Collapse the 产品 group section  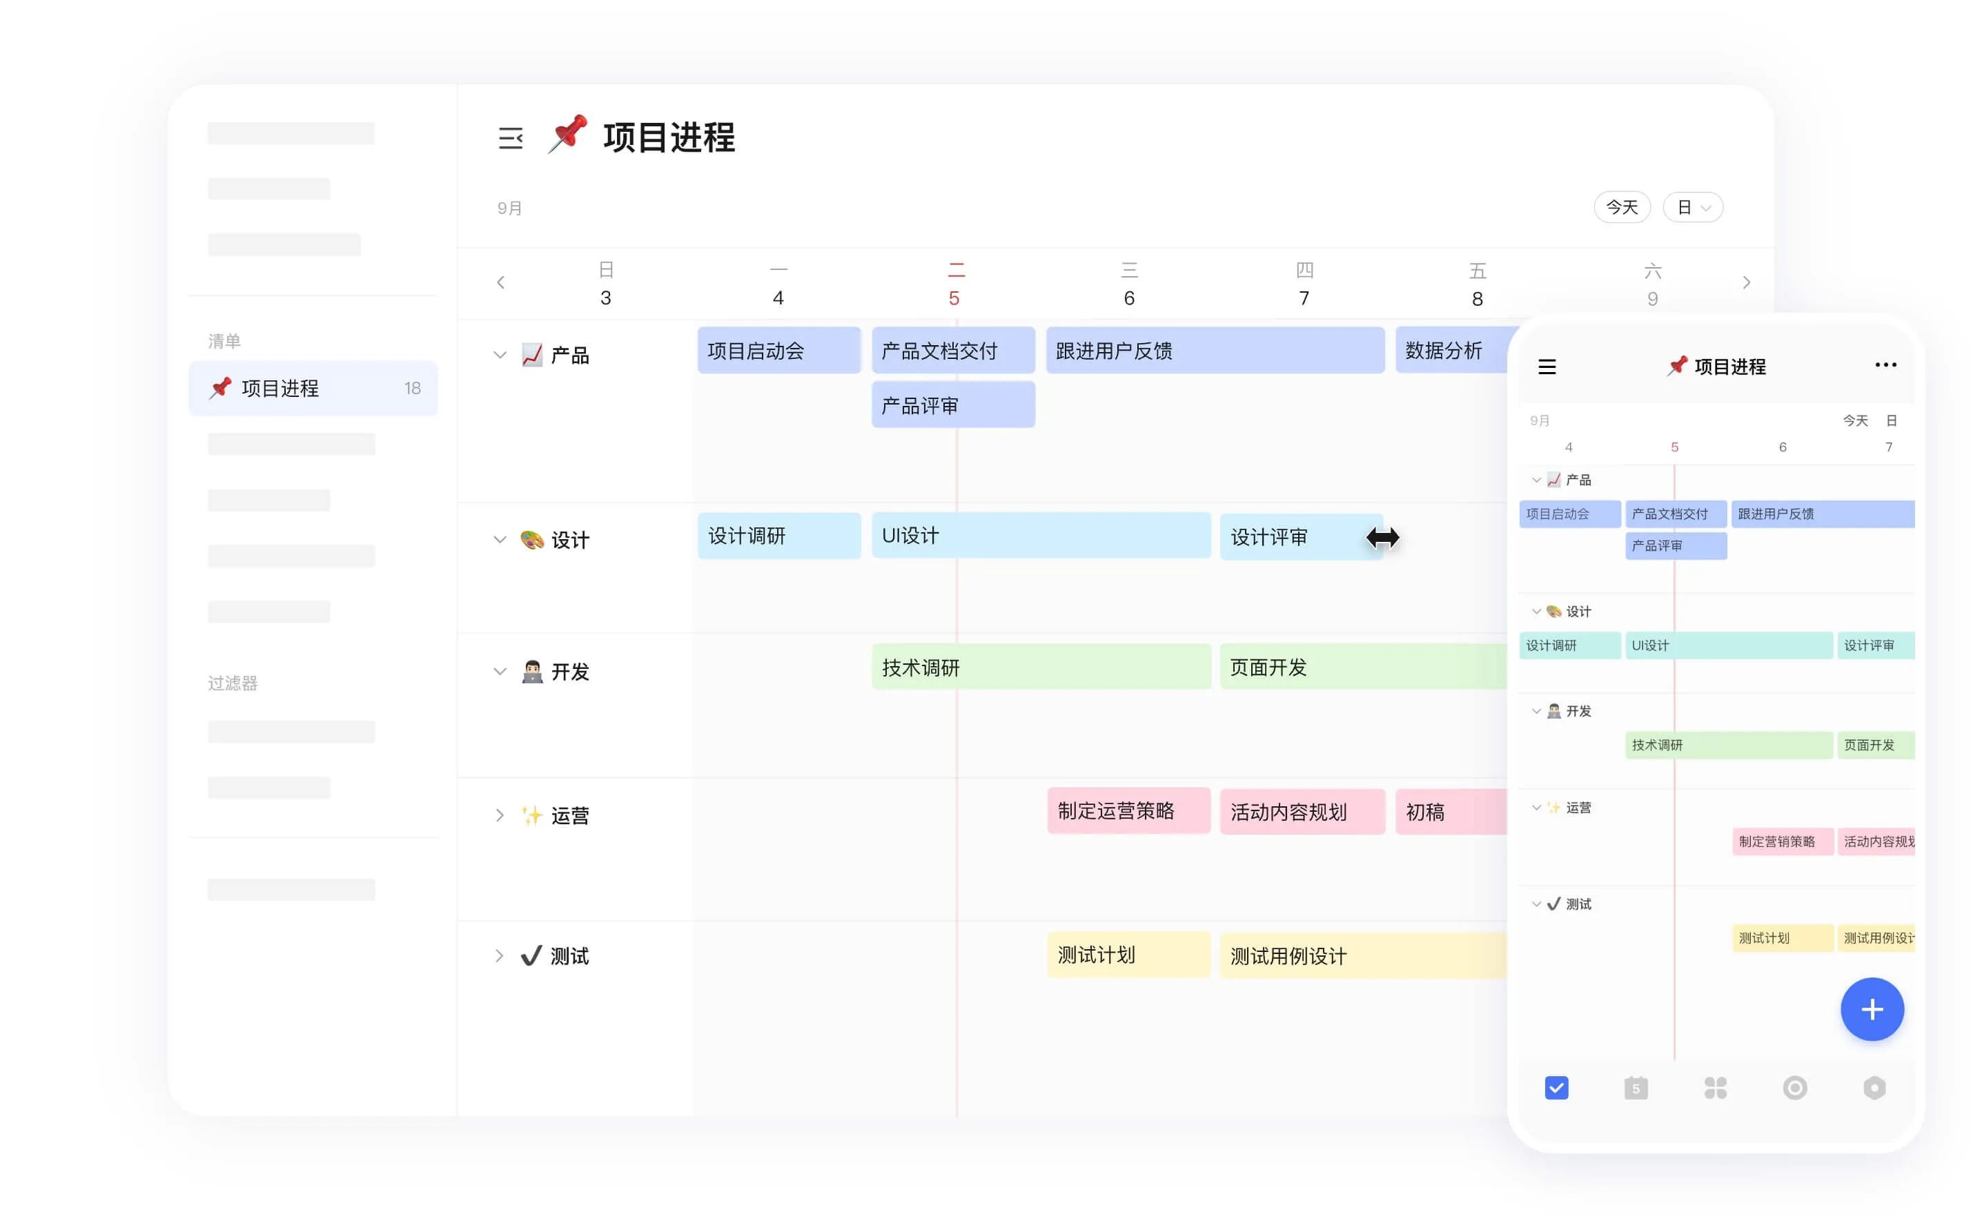tap(499, 354)
